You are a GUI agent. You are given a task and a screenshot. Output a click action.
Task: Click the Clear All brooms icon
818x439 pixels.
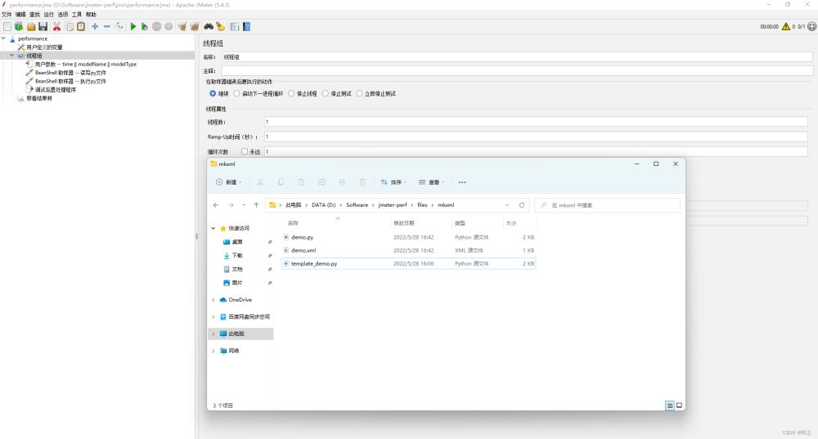[195, 27]
